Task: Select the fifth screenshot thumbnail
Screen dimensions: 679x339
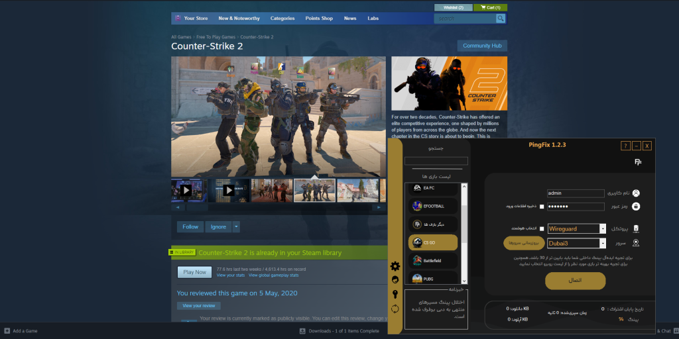Action: click(x=357, y=190)
